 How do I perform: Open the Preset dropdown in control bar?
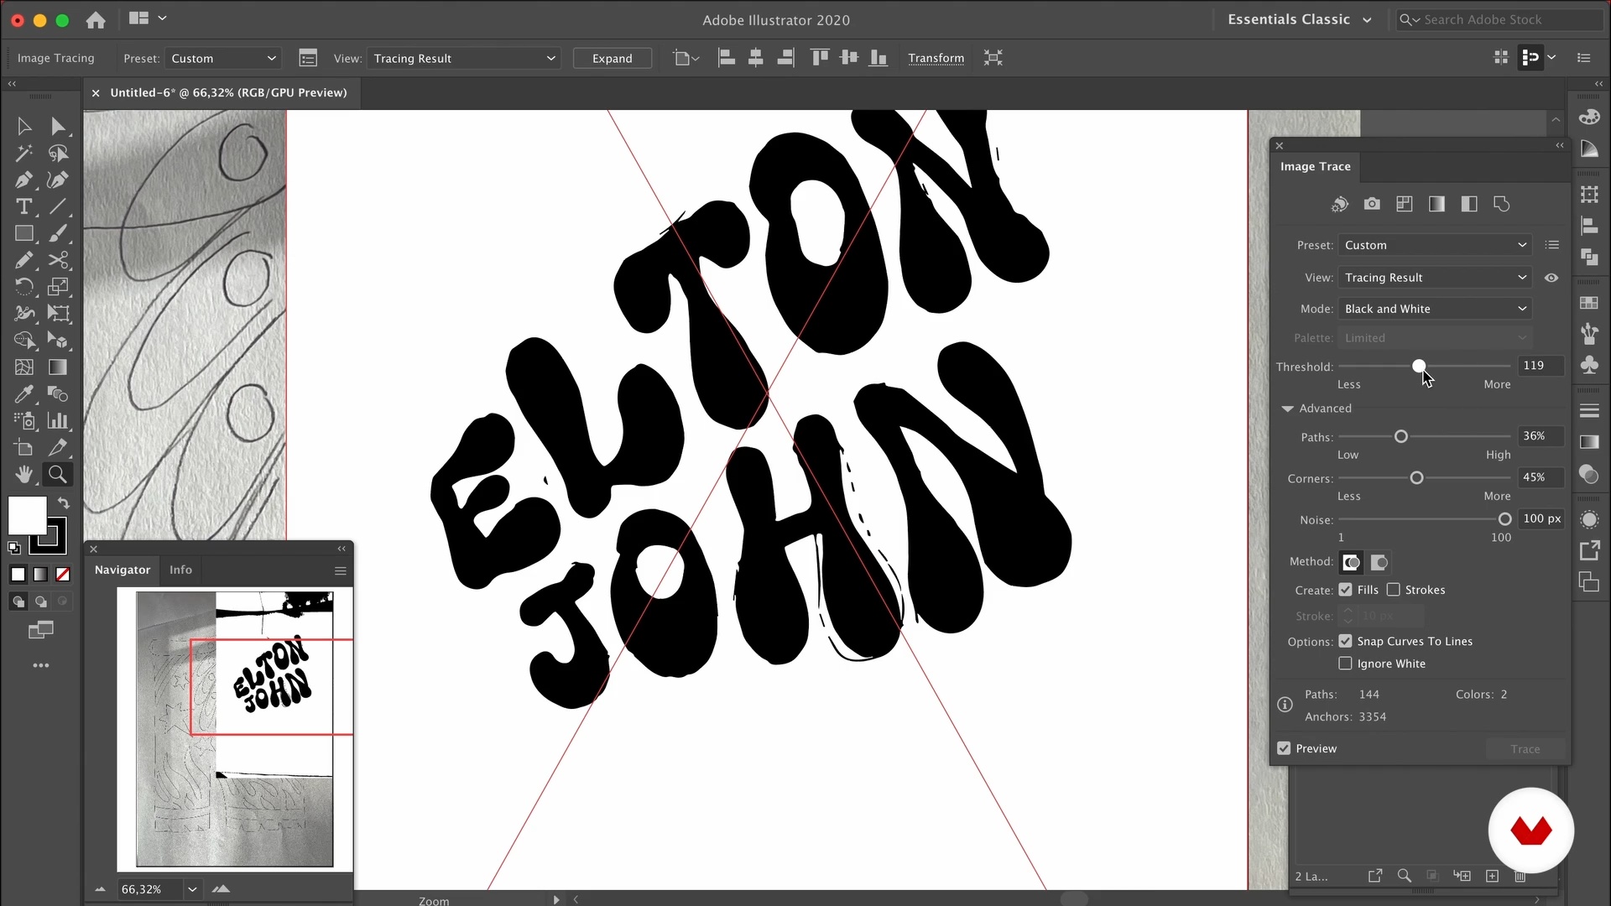(222, 58)
